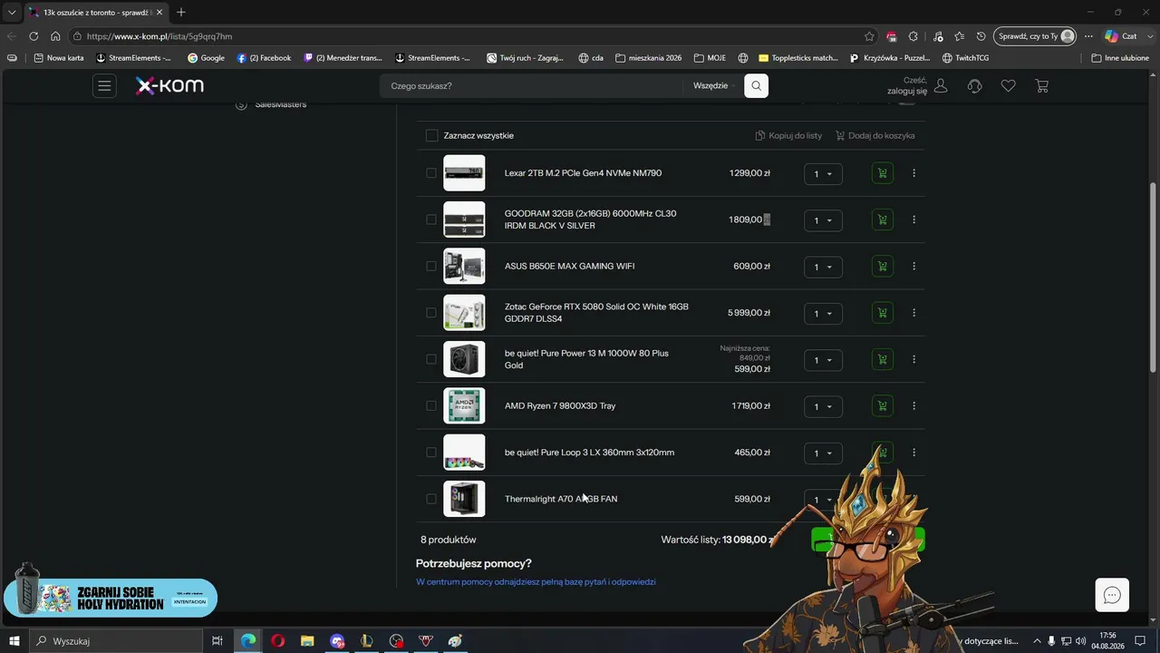Image resolution: width=1160 pixels, height=653 pixels.
Task: Open the '(2) Facebook' bookmark
Action: click(x=264, y=58)
